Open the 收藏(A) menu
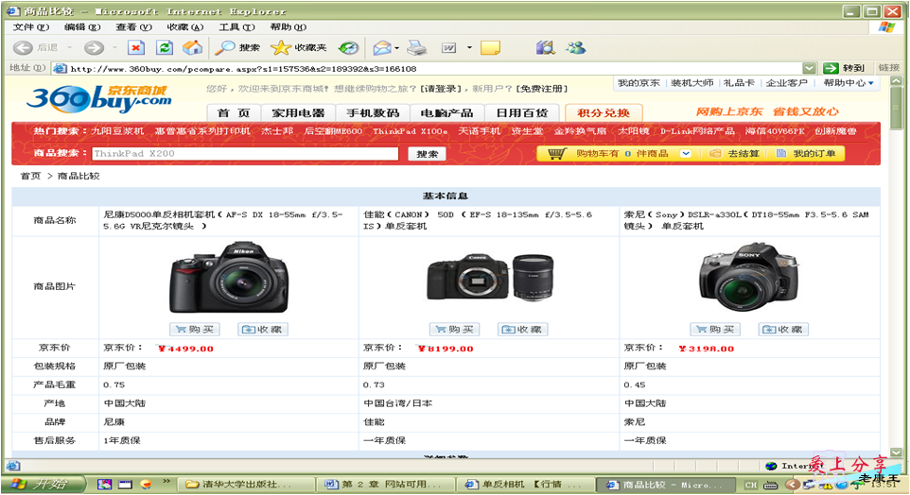Screen dimensions: 910x495 [x=185, y=27]
